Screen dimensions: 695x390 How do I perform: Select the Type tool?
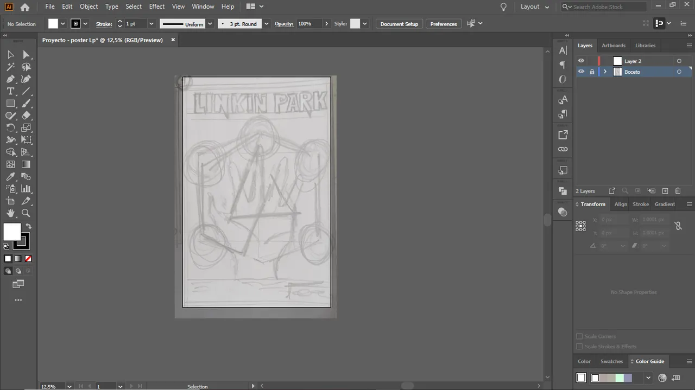point(10,91)
